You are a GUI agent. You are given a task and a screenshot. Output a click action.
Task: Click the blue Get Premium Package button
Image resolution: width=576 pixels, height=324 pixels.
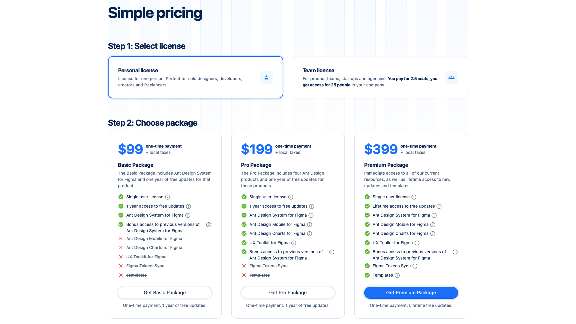coord(411,293)
